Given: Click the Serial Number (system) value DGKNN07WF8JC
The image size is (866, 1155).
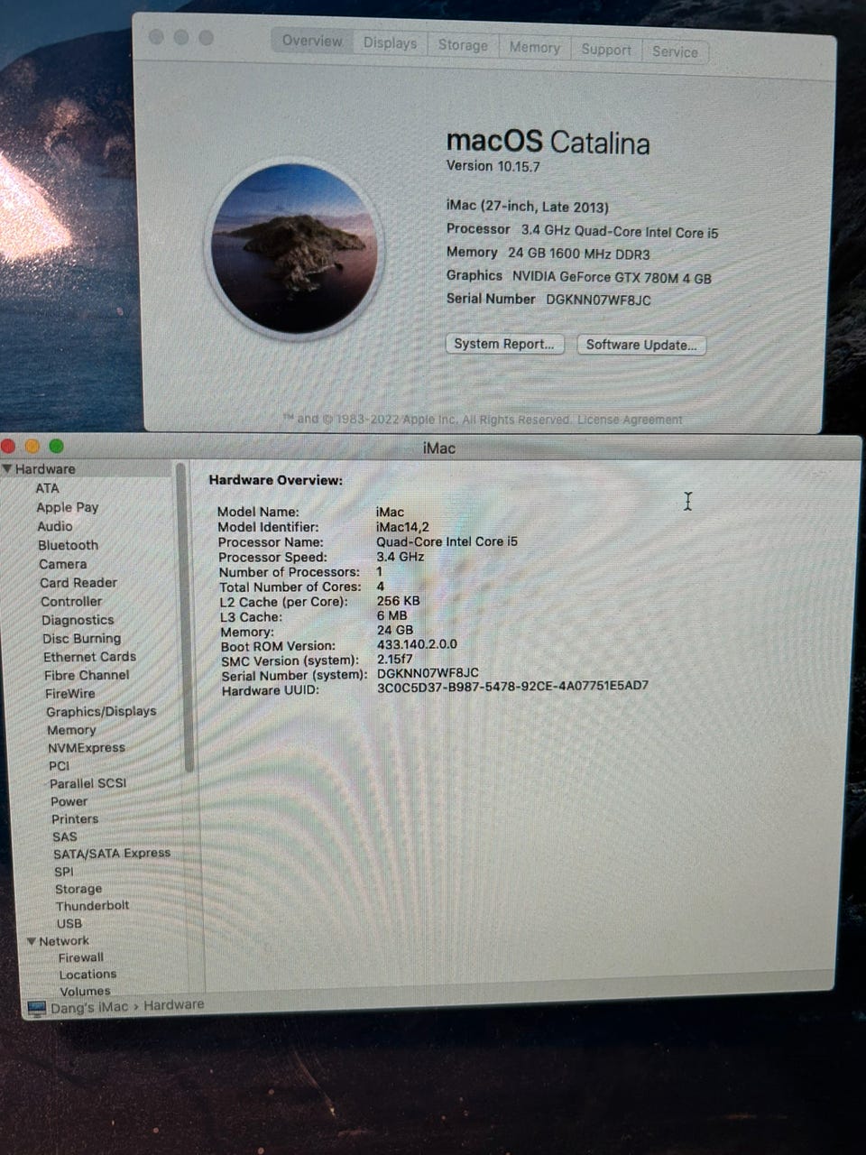Looking at the screenshot, I should (428, 673).
